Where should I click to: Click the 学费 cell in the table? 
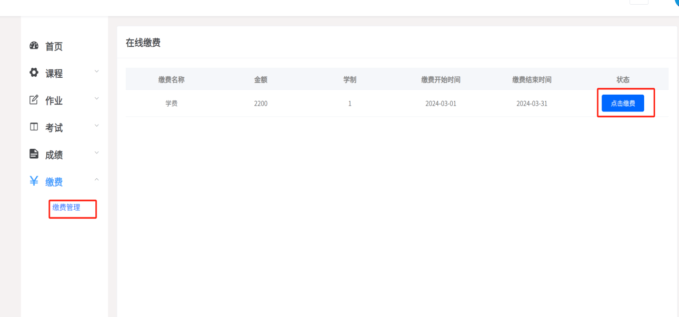click(x=172, y=104)
